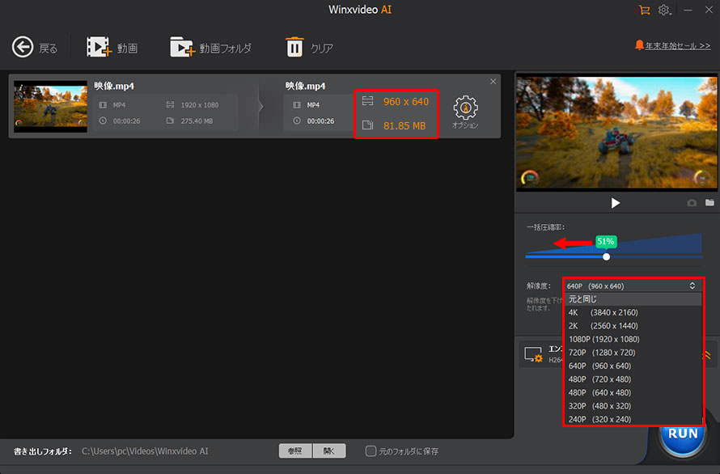
Task: Pick 元と同じ from the resolution list
Action: (x=582, y=299)
